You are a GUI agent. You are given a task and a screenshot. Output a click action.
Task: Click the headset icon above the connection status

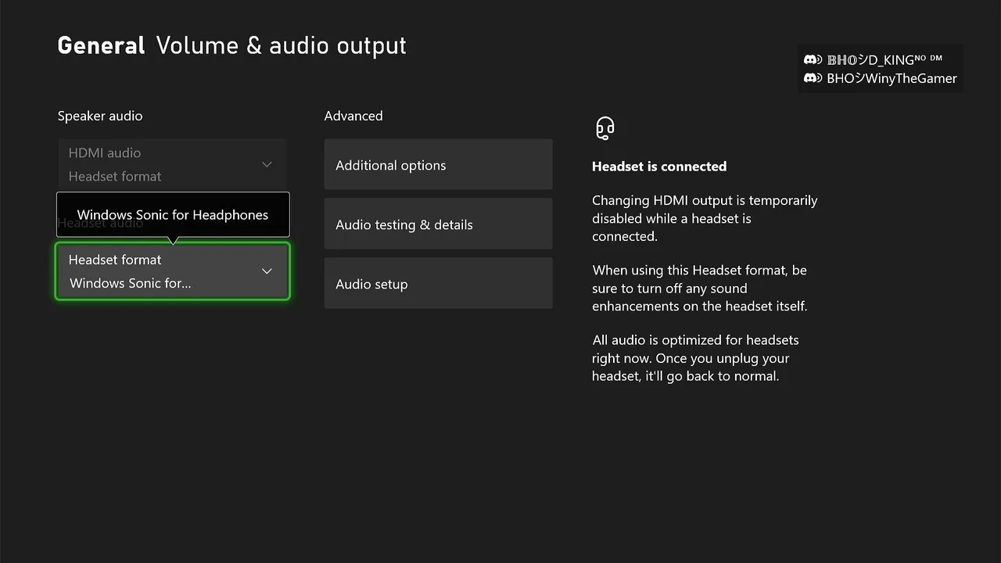coord(605,127)
